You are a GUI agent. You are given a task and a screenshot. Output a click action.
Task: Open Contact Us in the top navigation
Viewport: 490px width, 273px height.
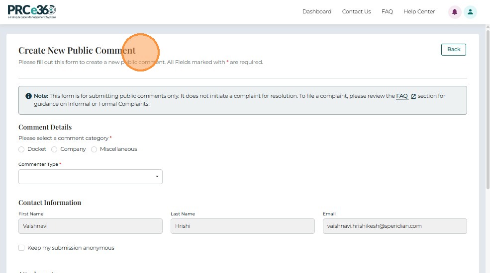pos(356,11)
